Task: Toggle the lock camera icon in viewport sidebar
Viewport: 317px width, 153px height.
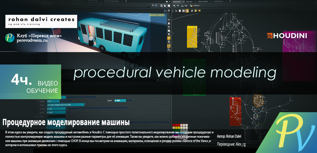Action: 169,23
